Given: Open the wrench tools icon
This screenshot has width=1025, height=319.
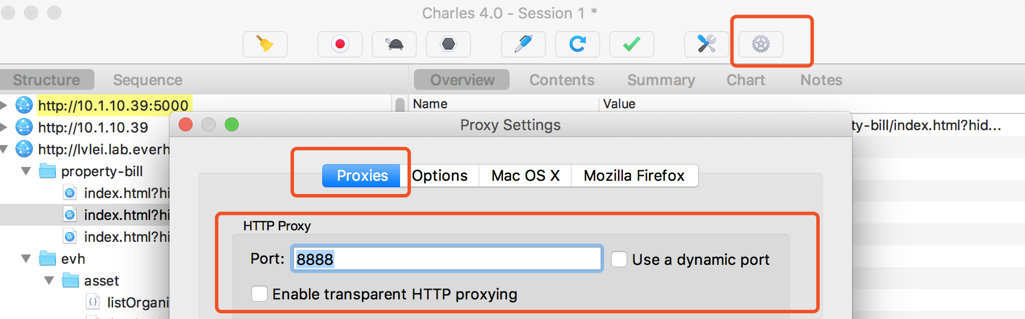Looking at the screenshot, I should 707,44.
